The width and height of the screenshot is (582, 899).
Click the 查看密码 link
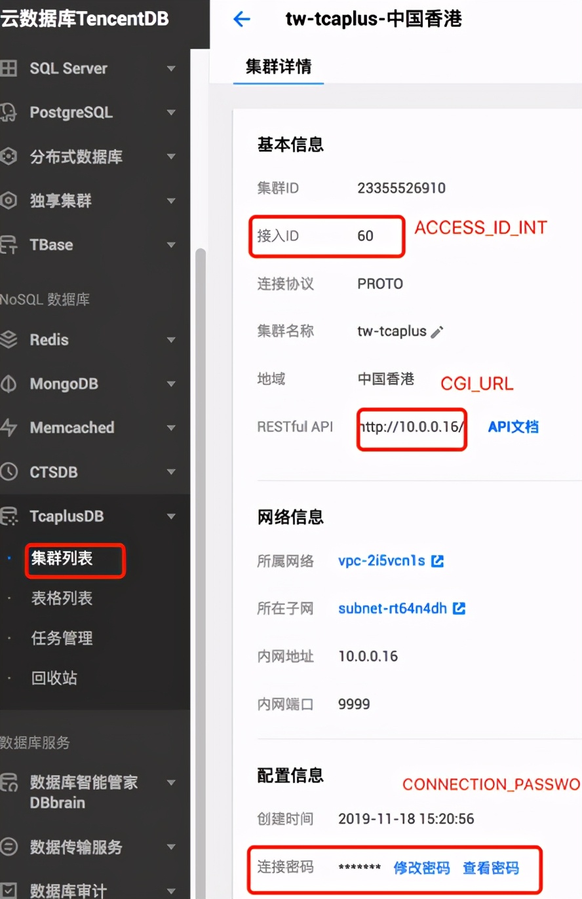490,868
